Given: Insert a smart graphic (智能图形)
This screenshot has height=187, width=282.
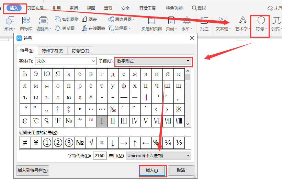Looking at the screenshot, I should 67,20.
